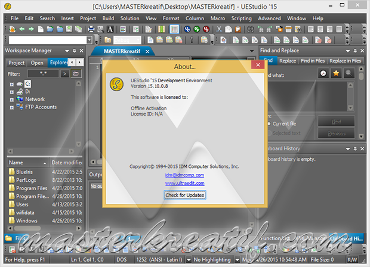Viewport: 370px width, 267px height.
Task: Click the project folder icon left of Debug
Action: point(108,40)
